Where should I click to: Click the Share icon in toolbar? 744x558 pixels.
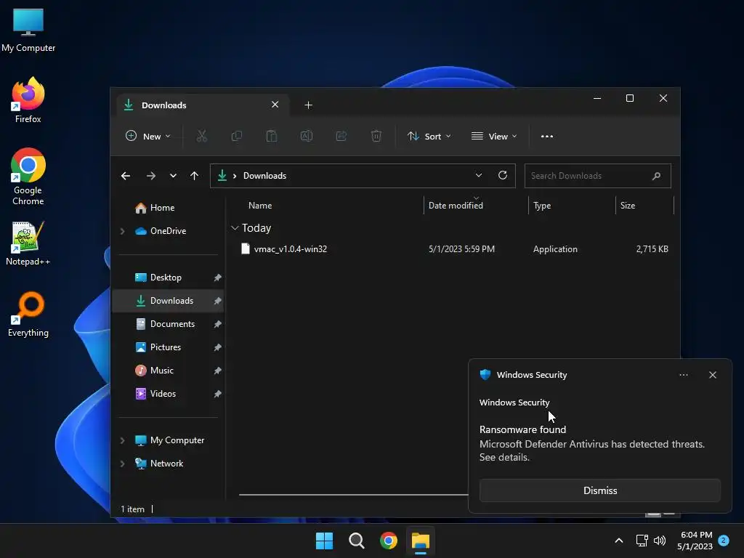[341, 136]
